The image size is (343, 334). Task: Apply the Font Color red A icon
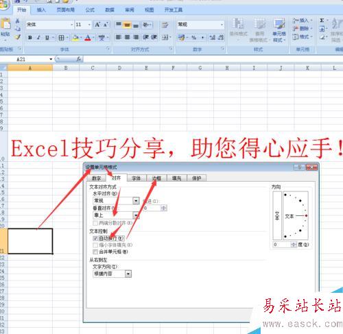point(88,38)
